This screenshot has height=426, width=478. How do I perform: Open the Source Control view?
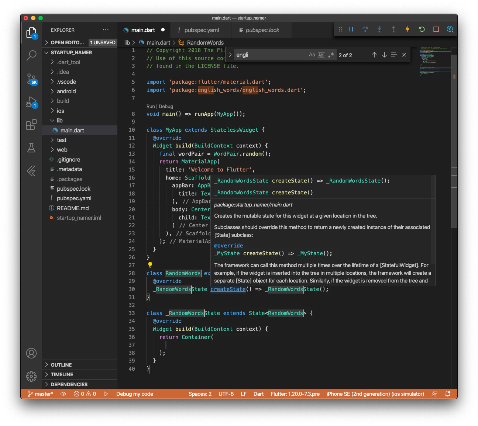[x=31, y=79]
